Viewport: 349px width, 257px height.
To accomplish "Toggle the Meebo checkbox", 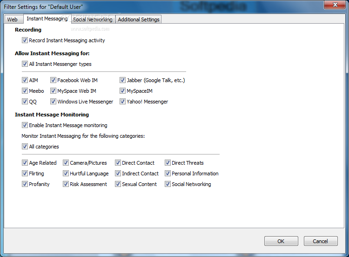I will 25,91.
